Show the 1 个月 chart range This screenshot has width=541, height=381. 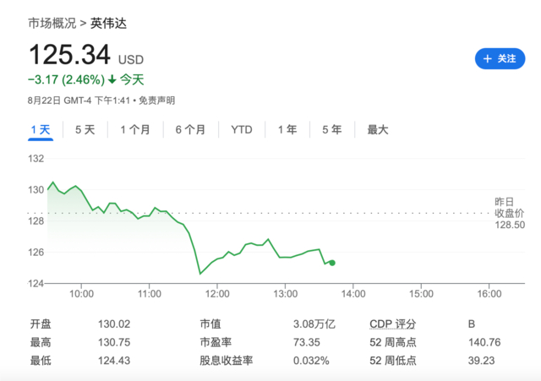pyautogui.click(x=135, y=130)
